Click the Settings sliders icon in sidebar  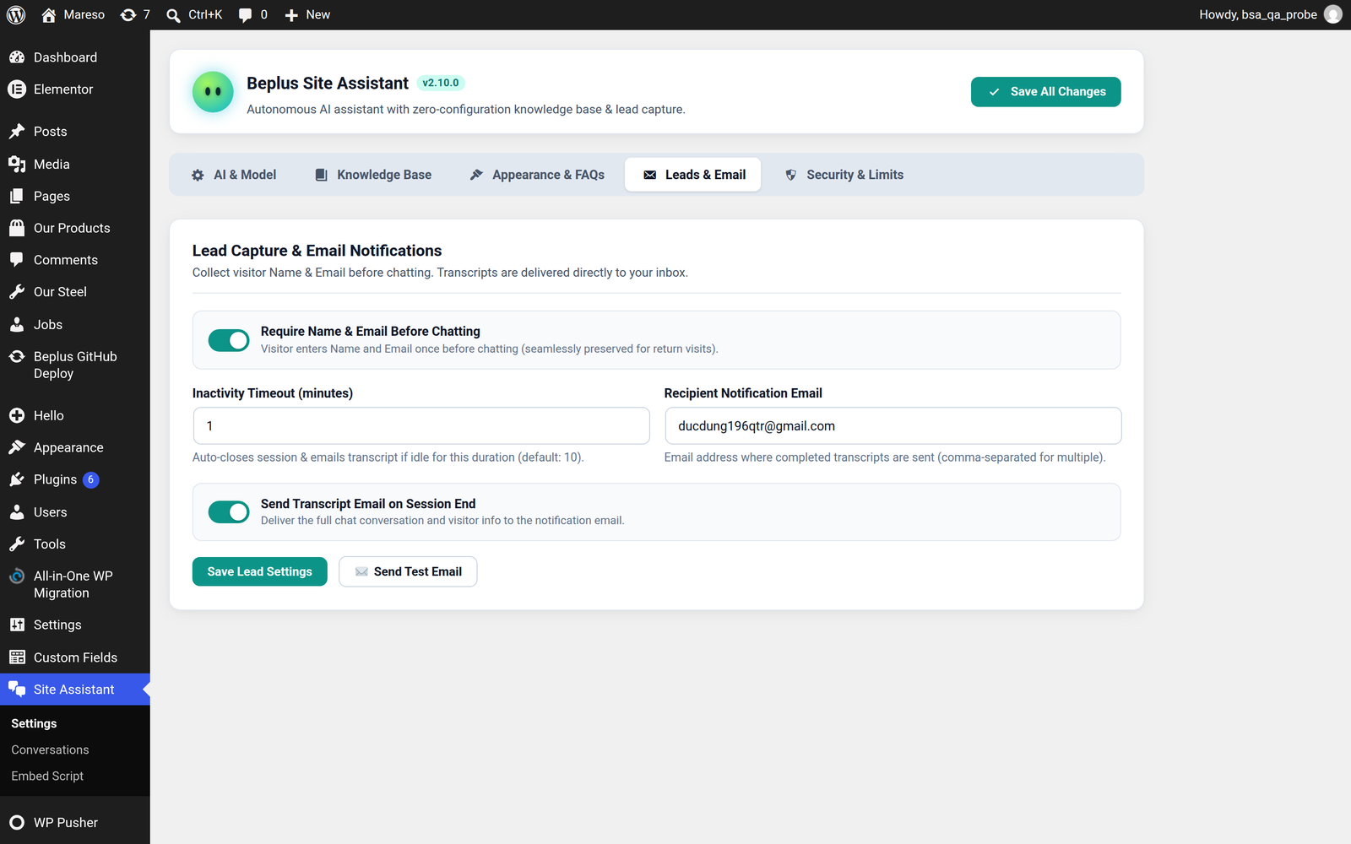coord(17,625)
